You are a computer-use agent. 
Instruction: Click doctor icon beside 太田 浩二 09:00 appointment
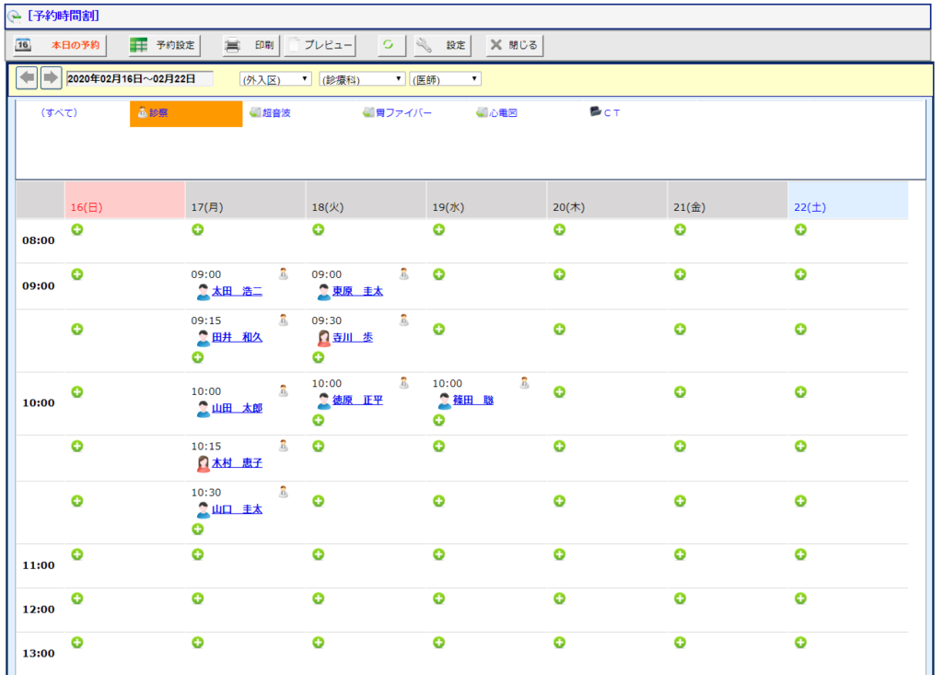click(x=284, y=273)
